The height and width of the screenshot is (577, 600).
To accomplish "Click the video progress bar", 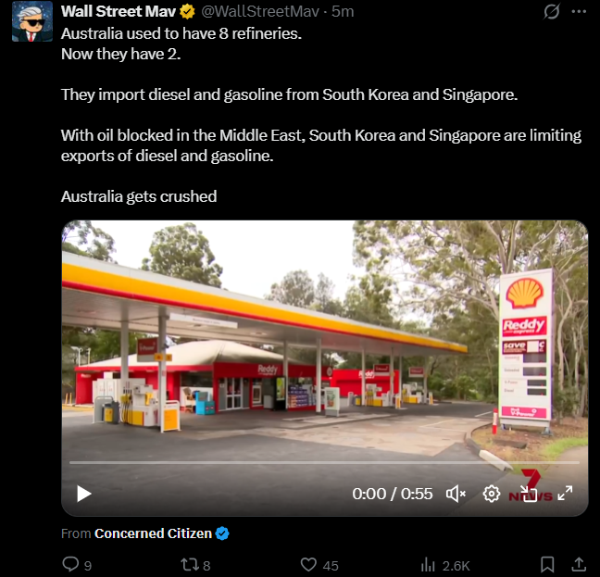I will 324,462.
